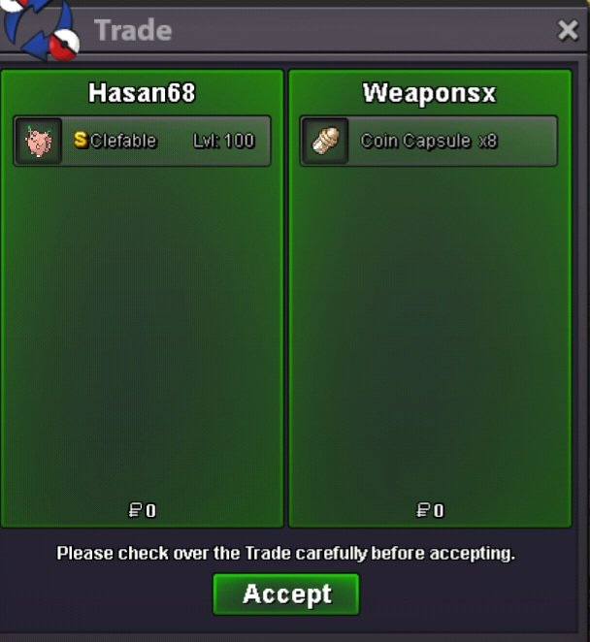Screen dimensions: 590x642
Task: Click the Accept trade button
Action: point(286,594)
